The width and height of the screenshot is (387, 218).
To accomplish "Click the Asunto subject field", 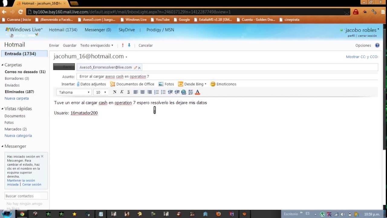I will pyautogui.click(x=227, y=77).
